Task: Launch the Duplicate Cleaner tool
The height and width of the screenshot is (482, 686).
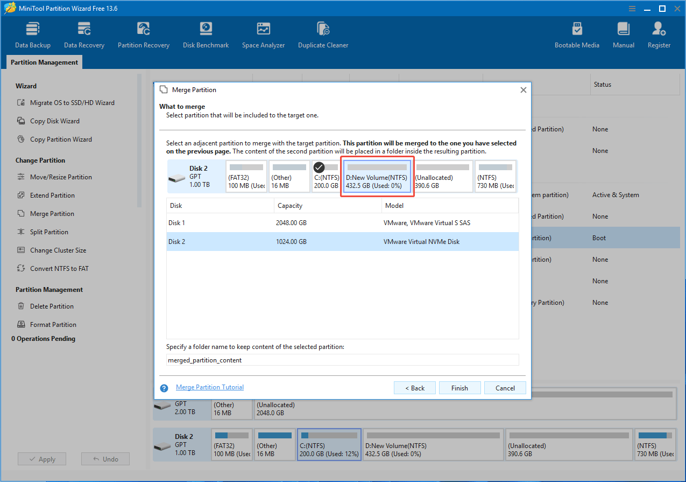Action: tap(323, 35)
